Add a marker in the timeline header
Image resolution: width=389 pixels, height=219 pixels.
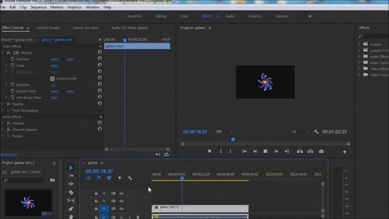120,178
